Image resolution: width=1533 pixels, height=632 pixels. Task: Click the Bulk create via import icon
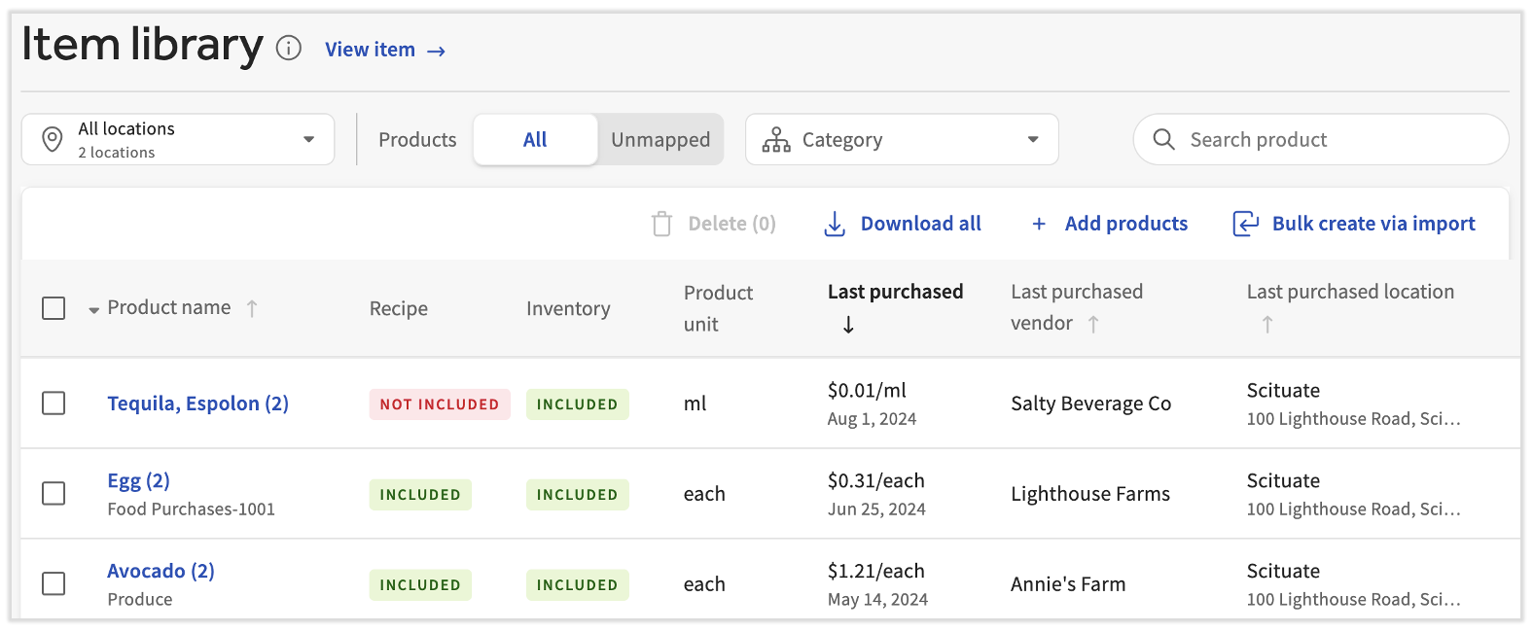click(x=1246, y=224)
